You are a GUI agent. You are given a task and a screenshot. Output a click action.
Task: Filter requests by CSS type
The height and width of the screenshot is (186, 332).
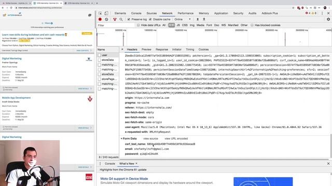(185, 25)
